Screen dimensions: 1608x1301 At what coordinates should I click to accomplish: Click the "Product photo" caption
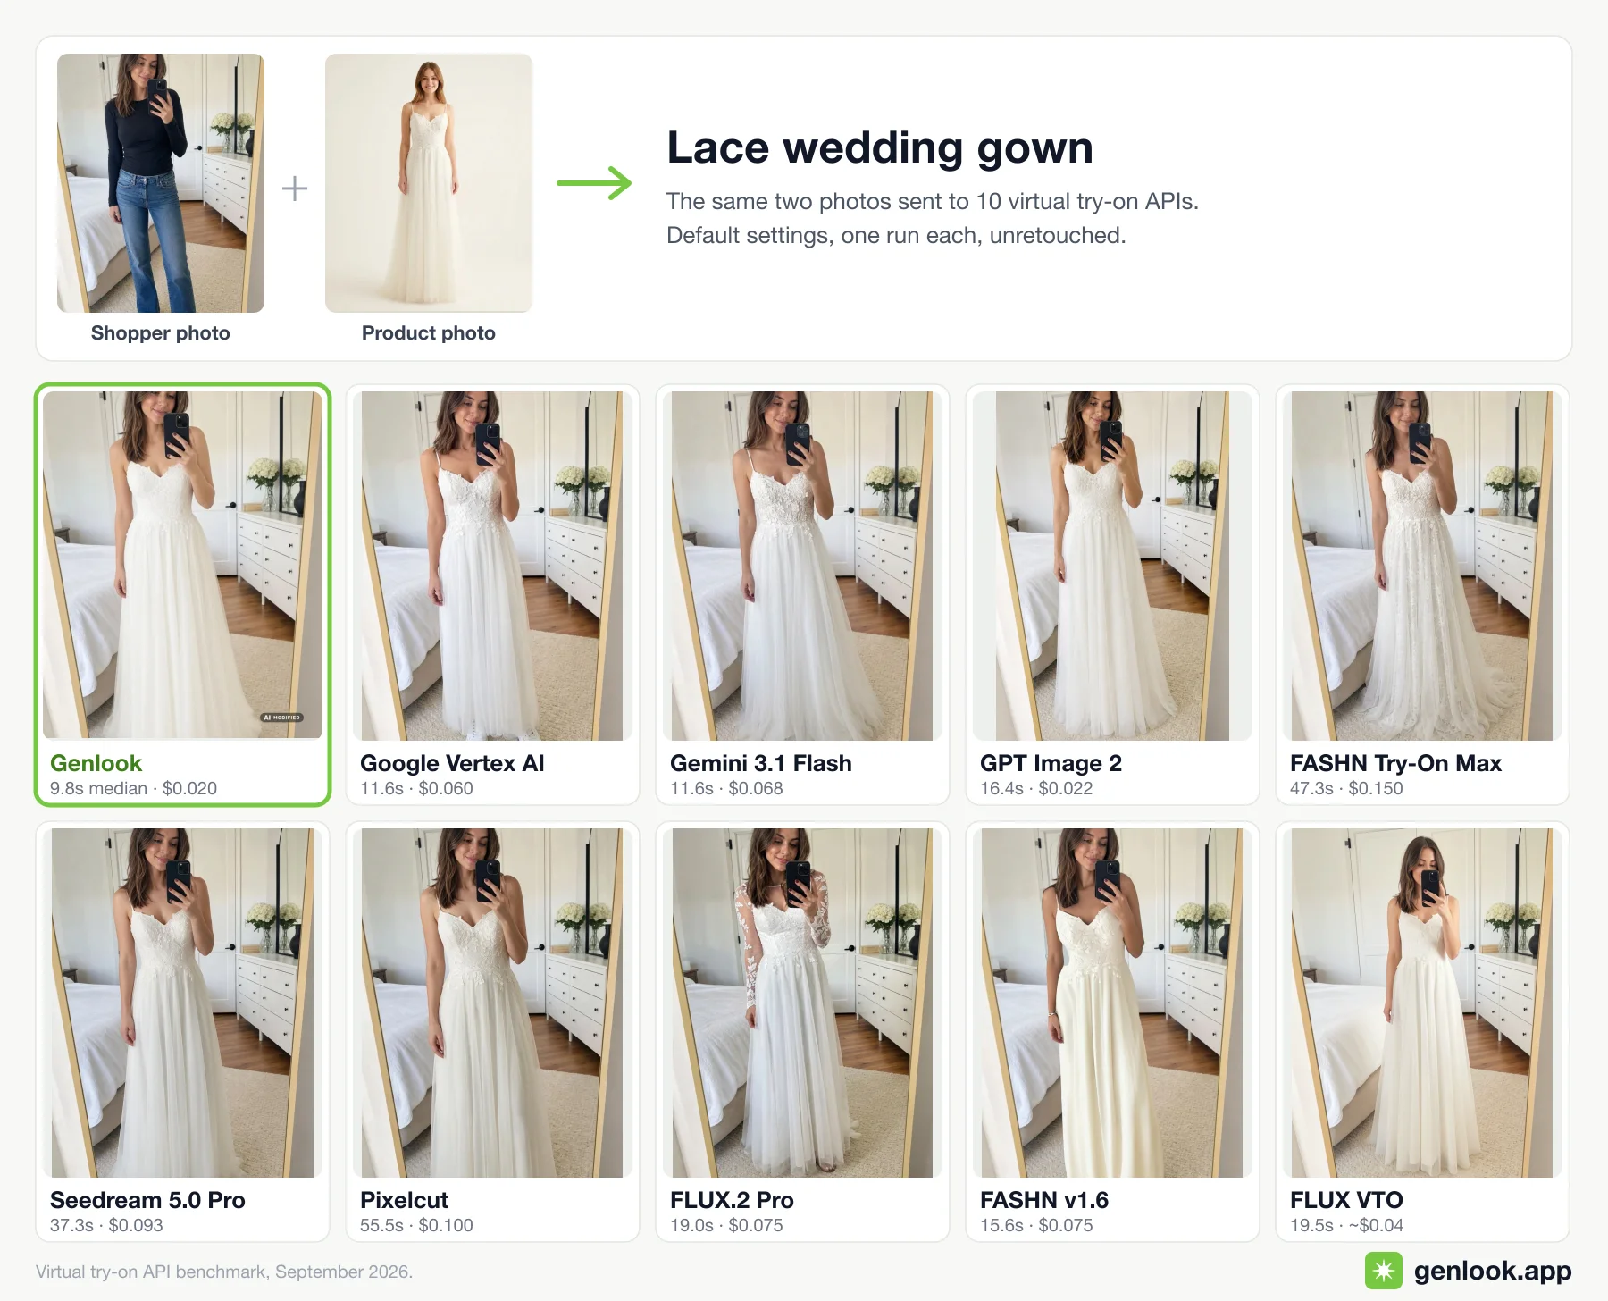click(429, 333)
